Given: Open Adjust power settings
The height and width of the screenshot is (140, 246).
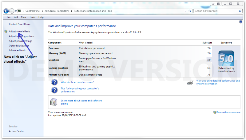Looking at the screenshot, I should pos(20,41).
